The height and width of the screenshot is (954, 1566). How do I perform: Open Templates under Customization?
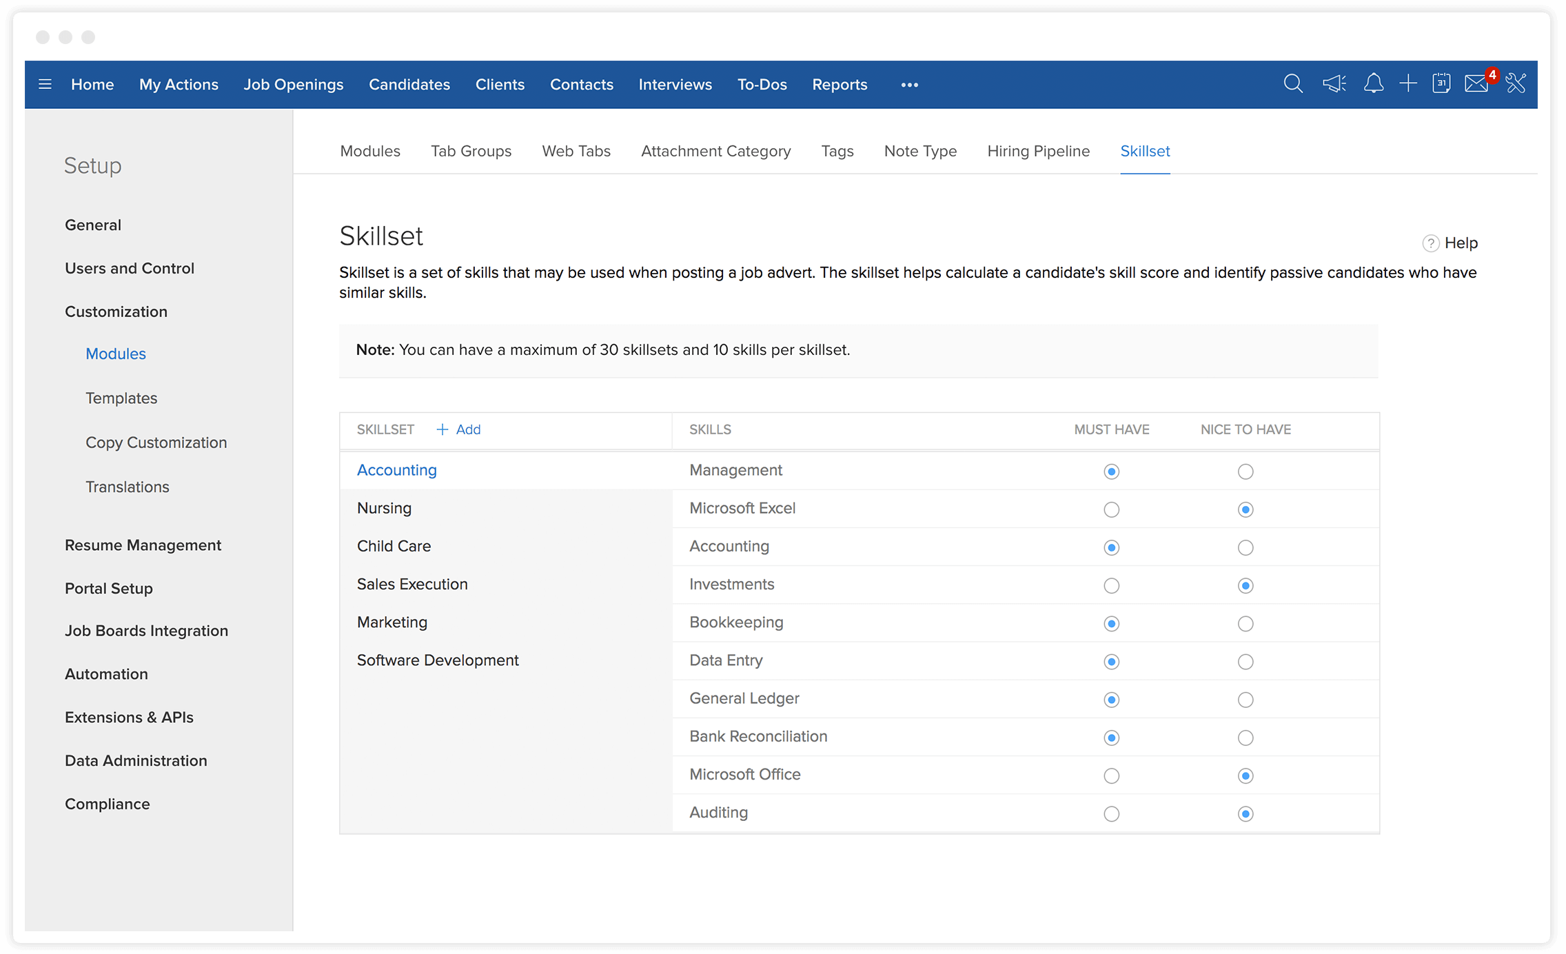(121, 398)
